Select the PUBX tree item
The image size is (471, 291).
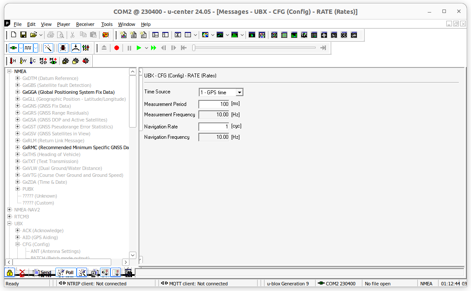coord(28,189)
